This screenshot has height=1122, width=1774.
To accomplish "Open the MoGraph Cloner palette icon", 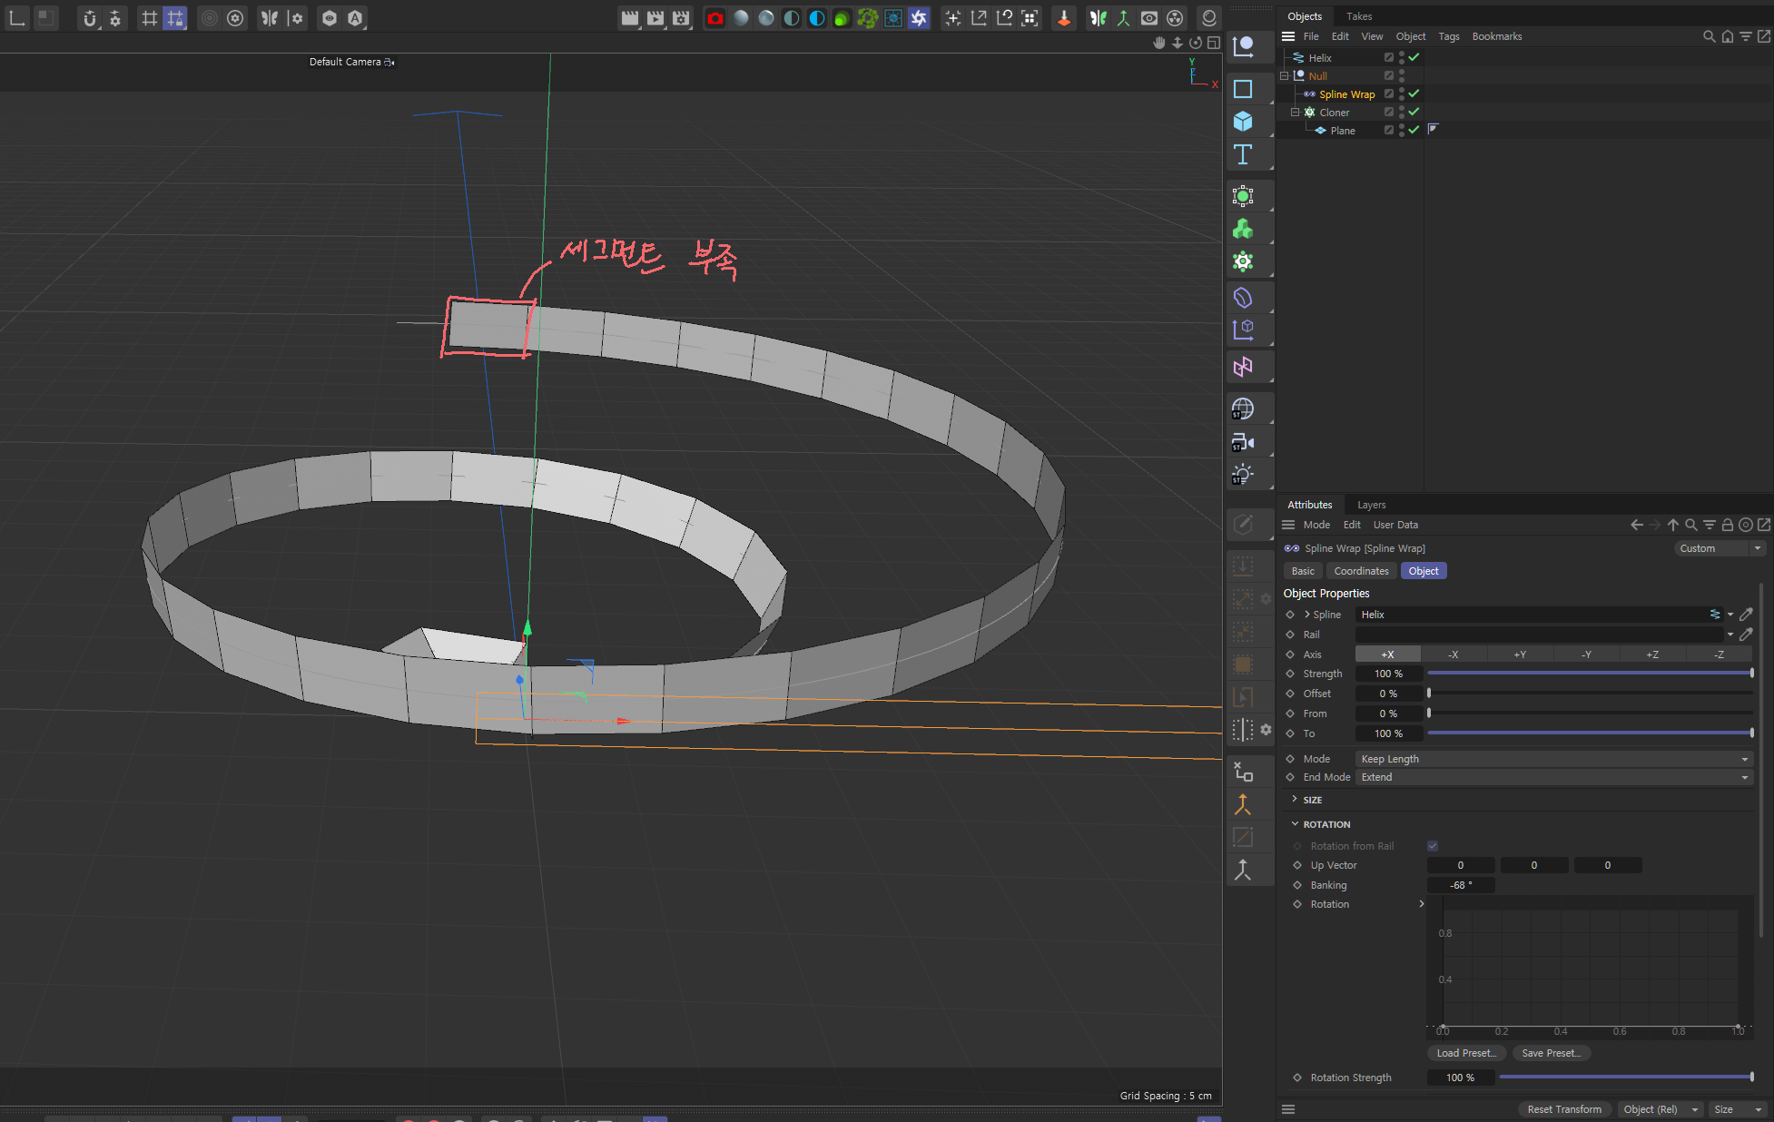I will pos(1243,196).
